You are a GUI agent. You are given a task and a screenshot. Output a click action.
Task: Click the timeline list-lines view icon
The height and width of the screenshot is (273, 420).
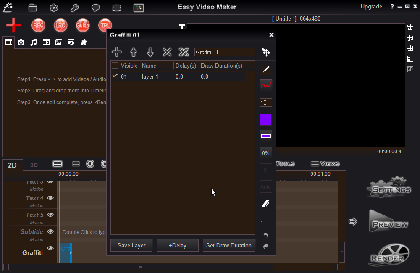point(58,164)
